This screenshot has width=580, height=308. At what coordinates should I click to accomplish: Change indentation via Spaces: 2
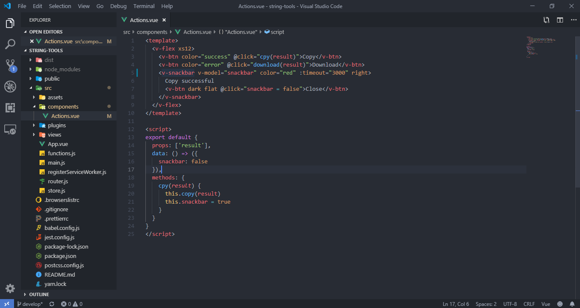coord(486,304)
